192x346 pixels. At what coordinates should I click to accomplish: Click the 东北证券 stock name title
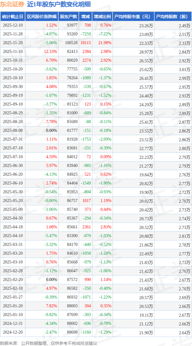12,4
